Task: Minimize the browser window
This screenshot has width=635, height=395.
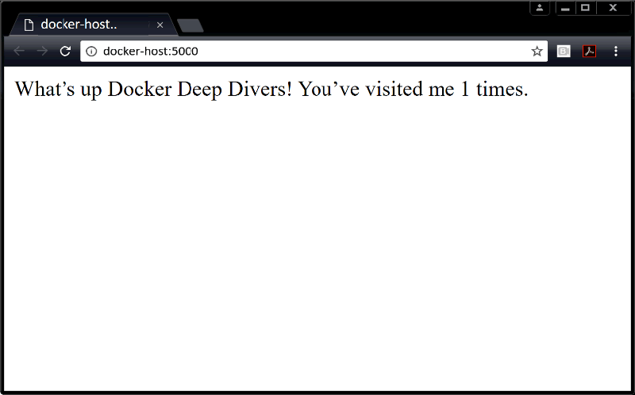Action: (565, 8)
